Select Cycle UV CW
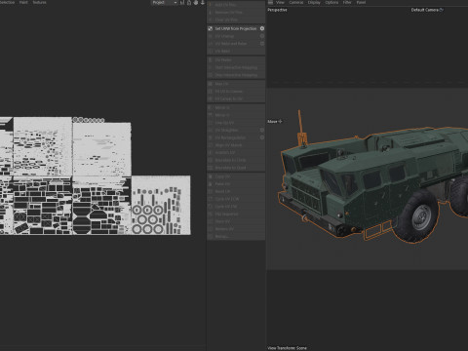 pyautogui.click(x=236, y=207)
